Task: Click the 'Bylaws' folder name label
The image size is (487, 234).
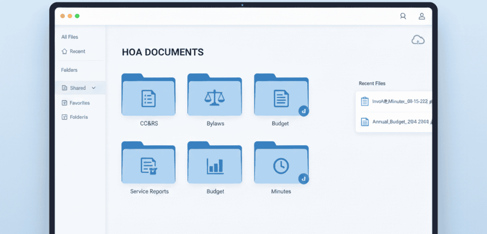Action: 215,123
